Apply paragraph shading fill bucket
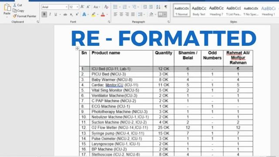The height and width of the screenshot is (157, 279). coord(151,14)
